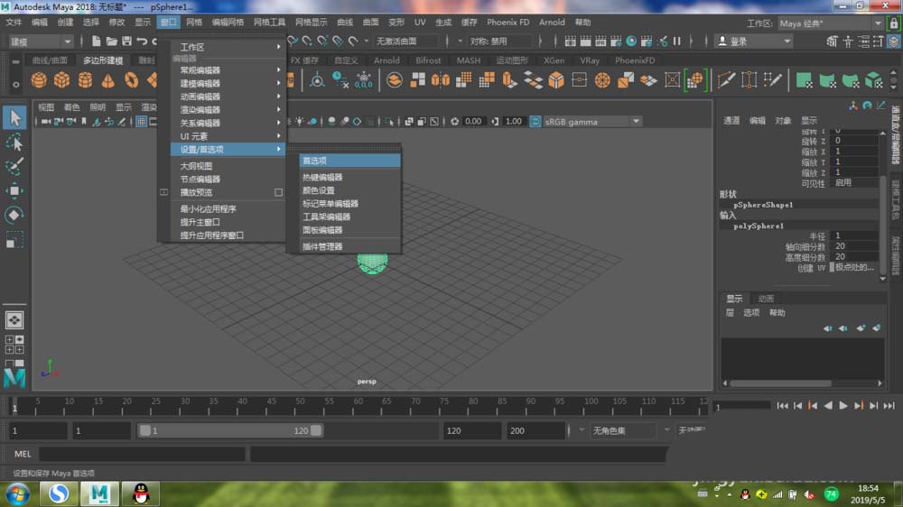Create a polygon sphere from the shelf
The width and height of the screenshot is (903, 507).
tap(39, 80)
